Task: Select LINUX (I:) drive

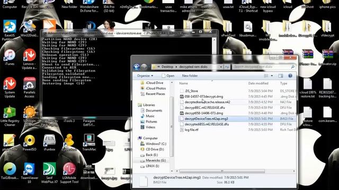Action: [x=150, y=166]
